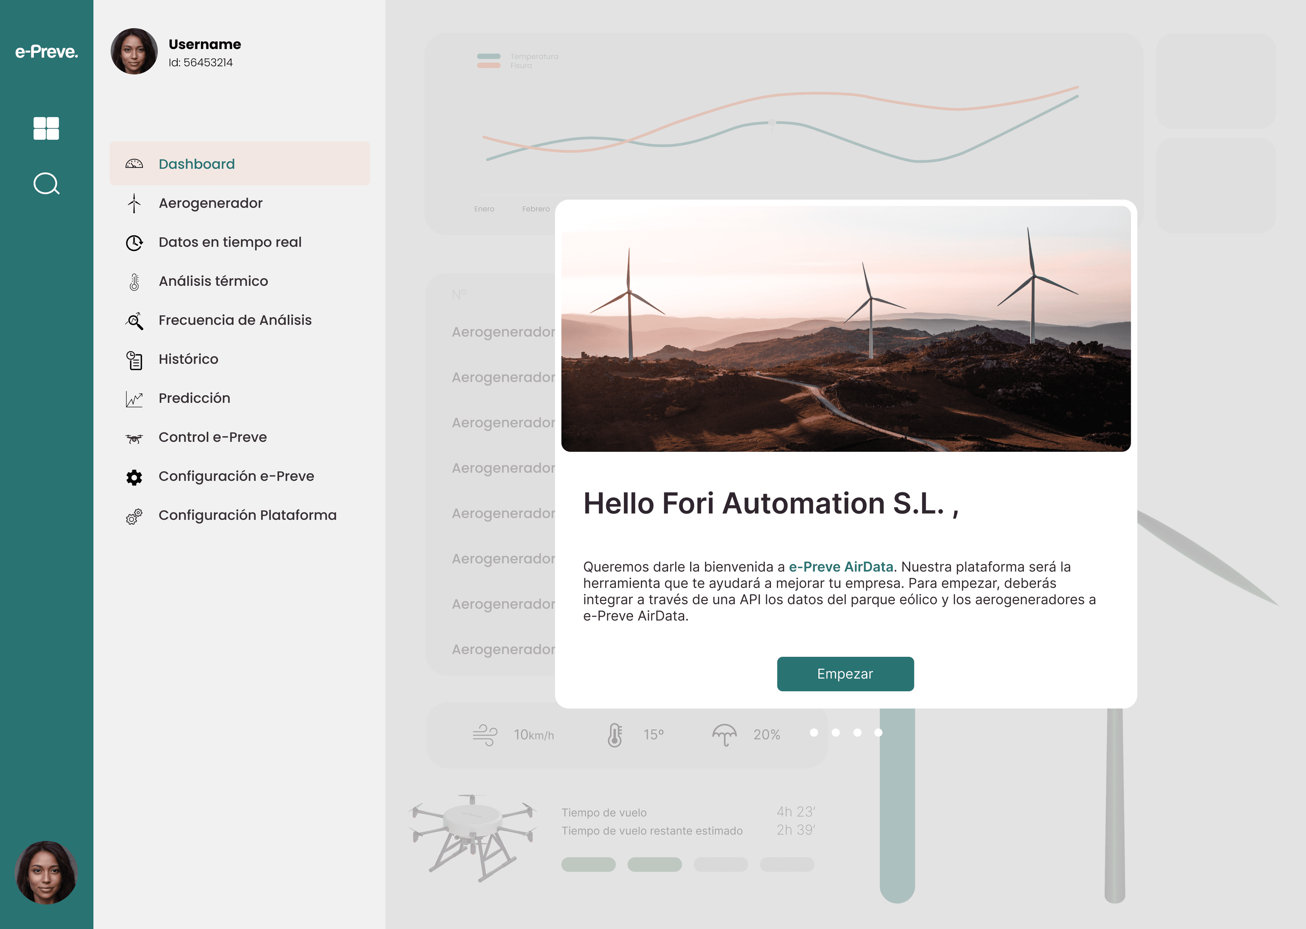Click the 20% rain probability value
This screenshot has height=929, width=1306.
767,734
